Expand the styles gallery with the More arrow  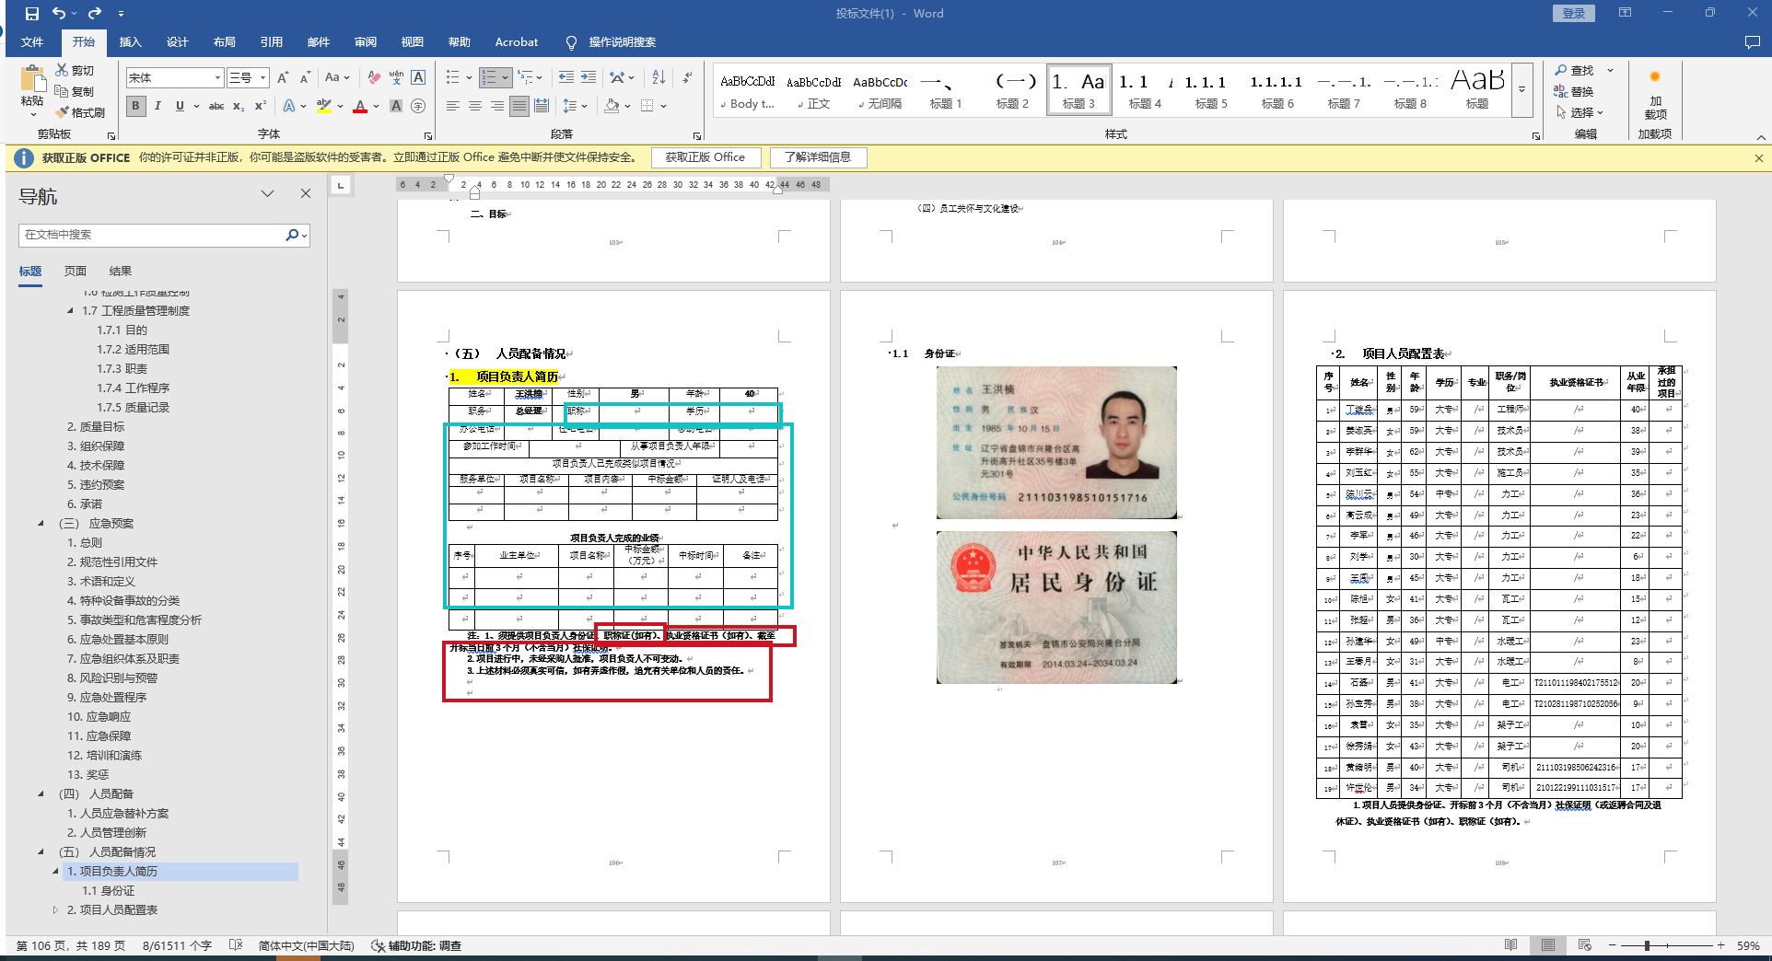point(1522,90)
